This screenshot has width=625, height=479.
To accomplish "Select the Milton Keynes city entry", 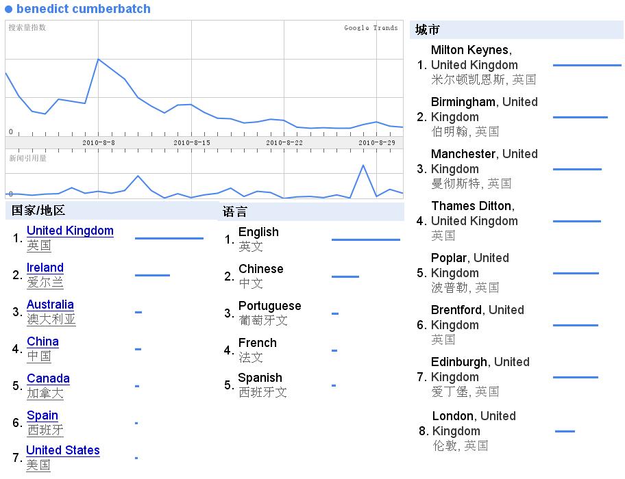I will (x=474, y=57).
